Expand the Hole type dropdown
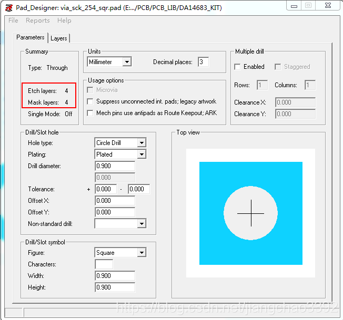Screen dimensions: 343x320 tap(141, 143)
